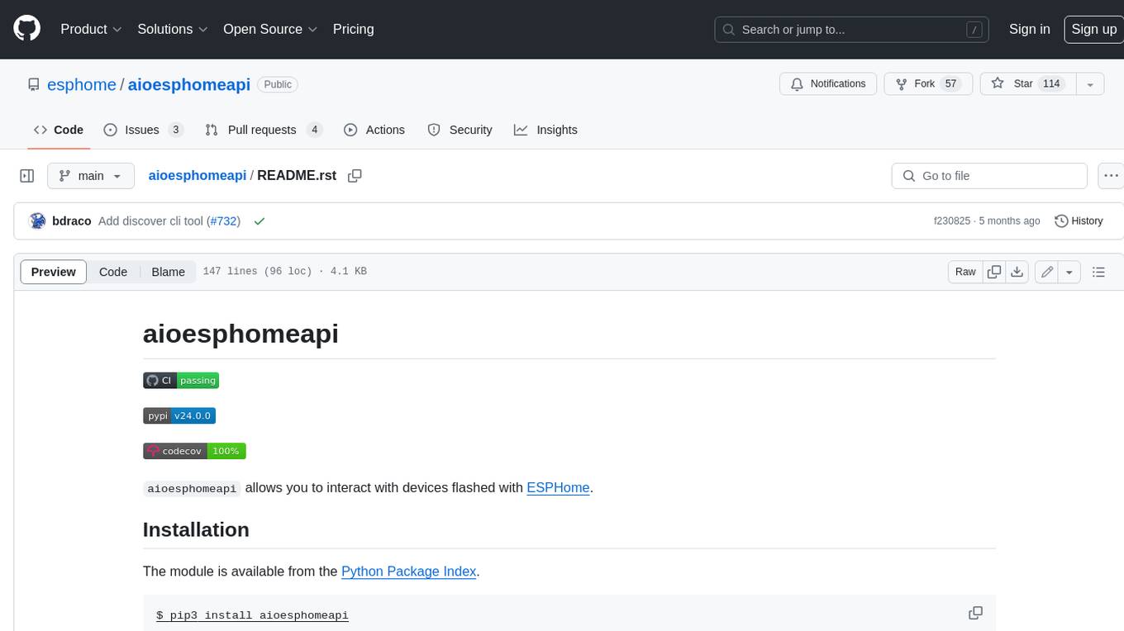Viewport: 1124px width, 631px height.
Task: Open the GitHub homepage logo
Action: (x=27, y=29)
